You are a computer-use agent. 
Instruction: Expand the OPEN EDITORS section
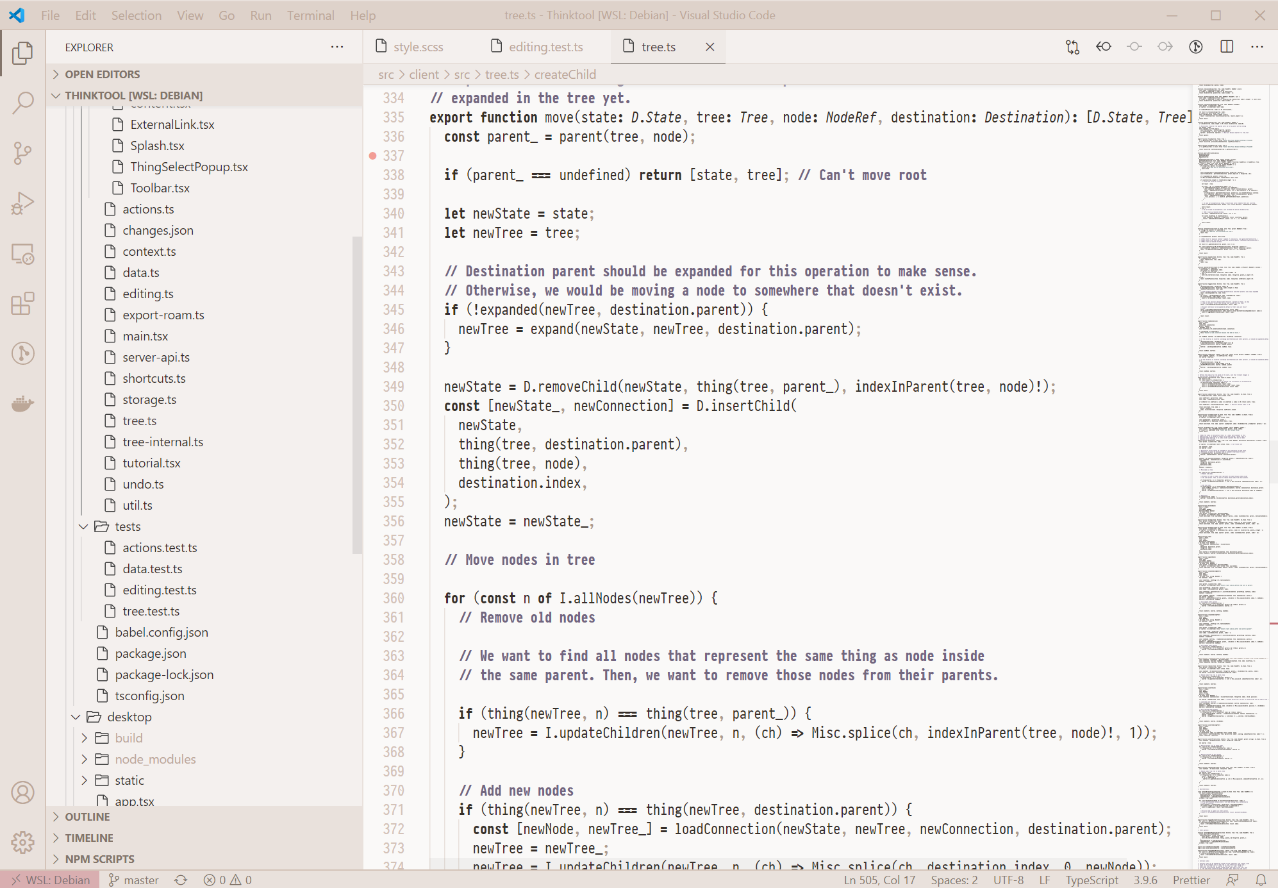click(102, 74)
